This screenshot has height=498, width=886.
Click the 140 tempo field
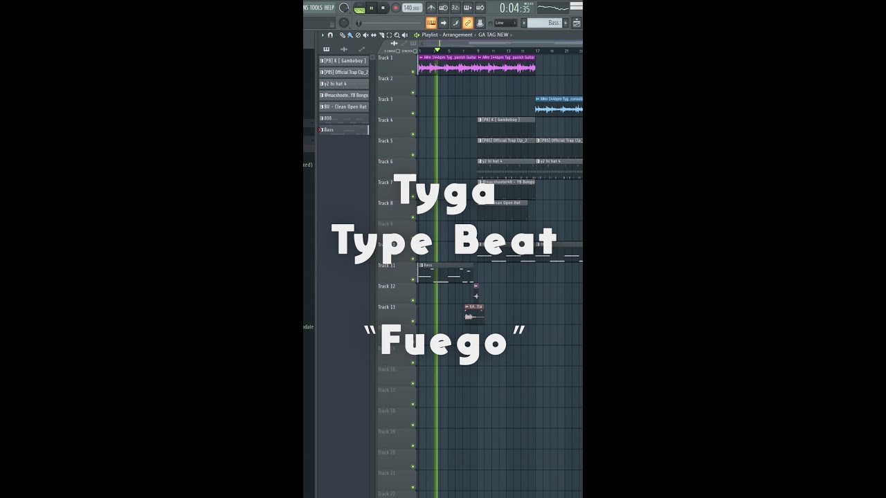tap(413, 8)
